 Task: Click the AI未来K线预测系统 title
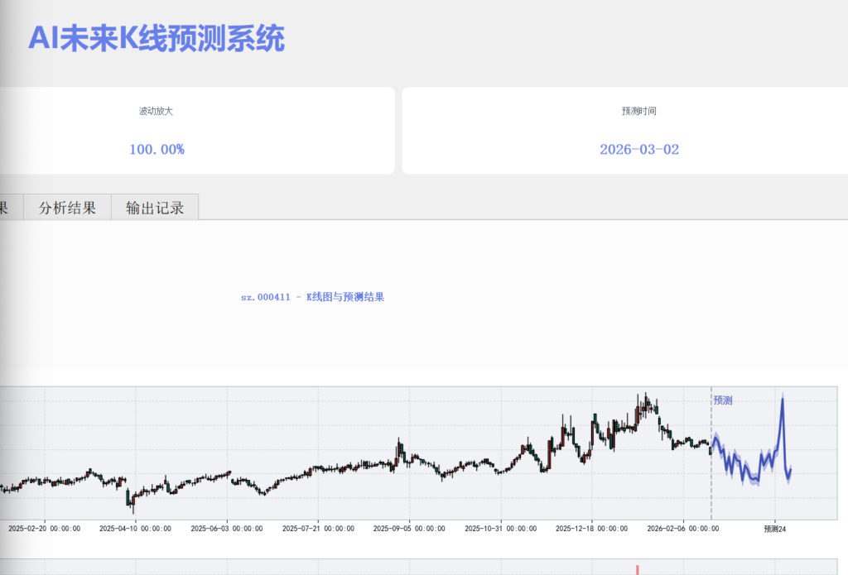(157, 38)
